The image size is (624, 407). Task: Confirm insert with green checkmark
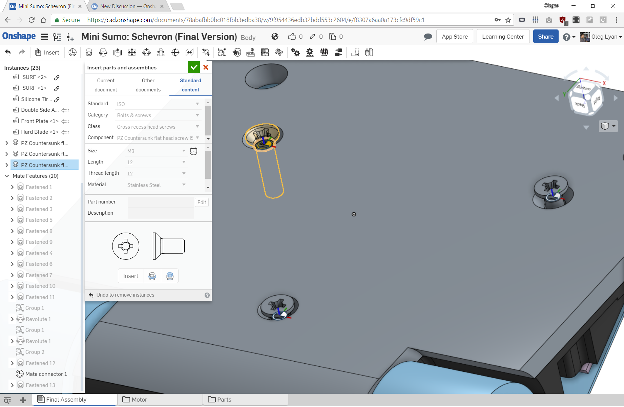[x=194, y=67]
